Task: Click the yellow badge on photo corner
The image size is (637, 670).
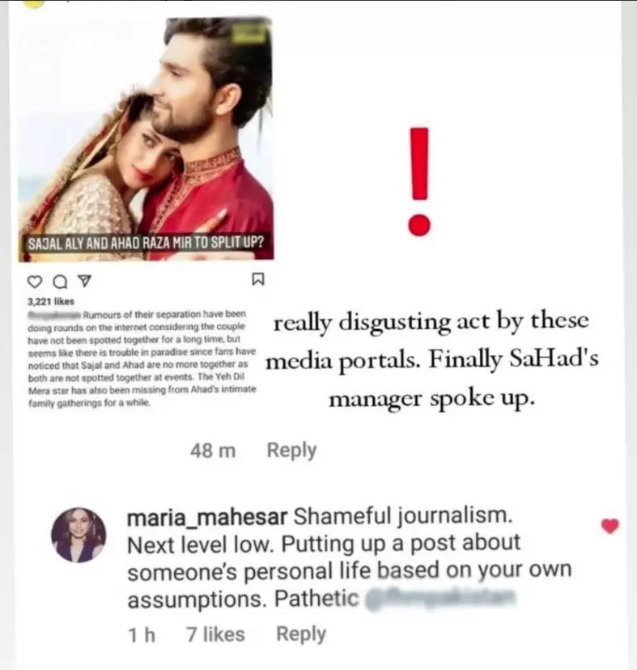Action: click(248, 33)
